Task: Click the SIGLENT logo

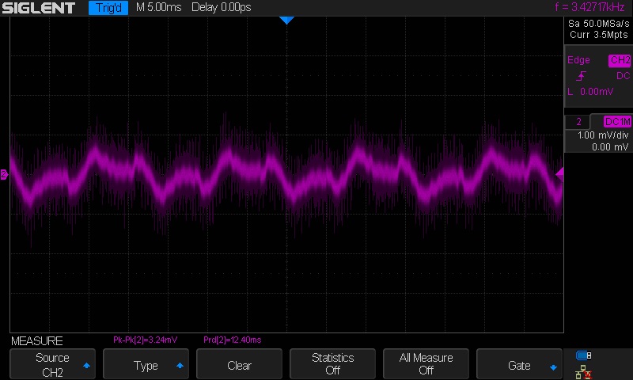Action: click(x=38, y=8)
